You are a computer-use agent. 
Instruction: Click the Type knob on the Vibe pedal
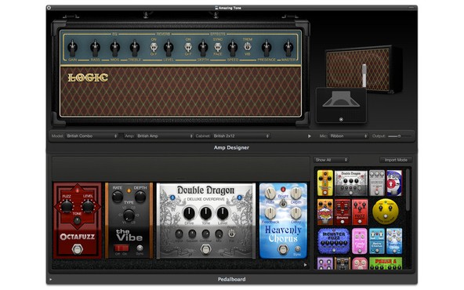click(x=129, y=215)
